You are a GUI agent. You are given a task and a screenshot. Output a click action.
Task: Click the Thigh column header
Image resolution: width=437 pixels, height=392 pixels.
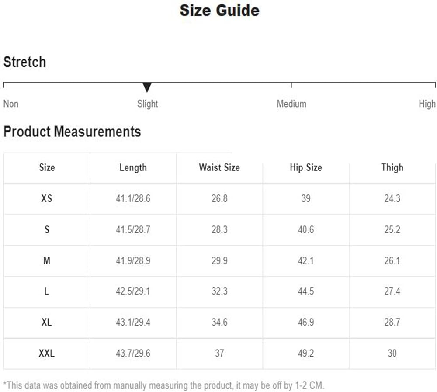[392, 167]
